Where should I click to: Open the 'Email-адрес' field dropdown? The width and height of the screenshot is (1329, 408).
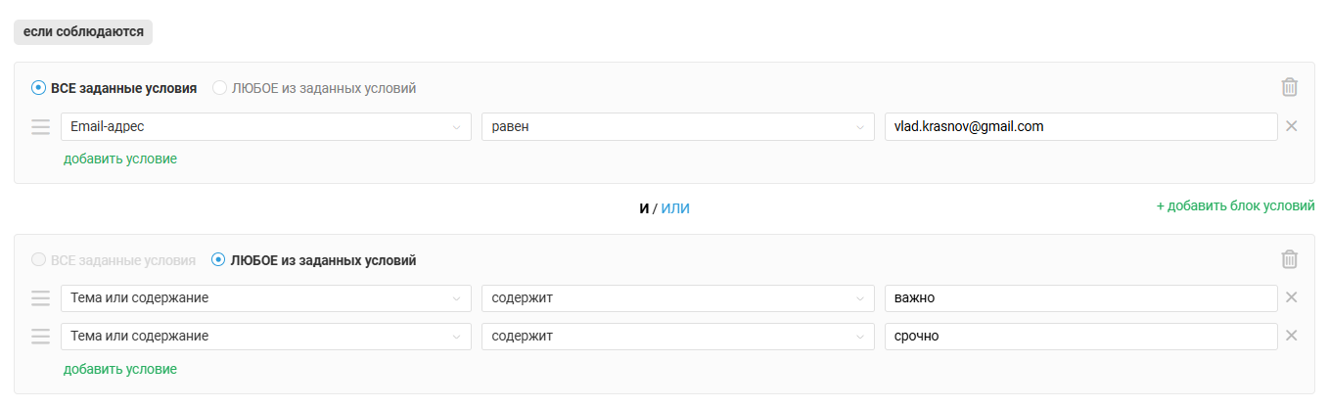coord(265,127)
